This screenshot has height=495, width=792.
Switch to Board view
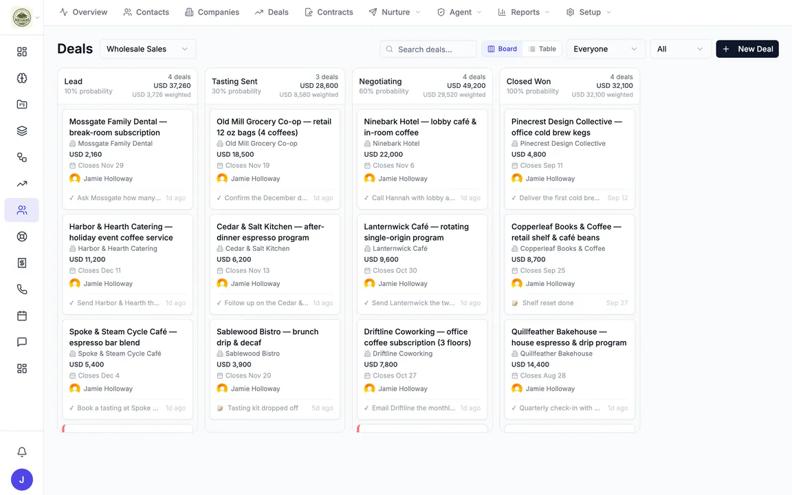tap(502, 49)
